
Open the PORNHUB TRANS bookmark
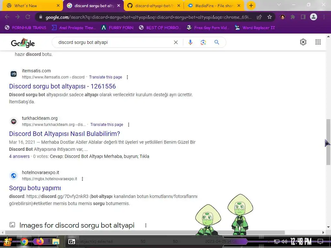tap(26, 28)
